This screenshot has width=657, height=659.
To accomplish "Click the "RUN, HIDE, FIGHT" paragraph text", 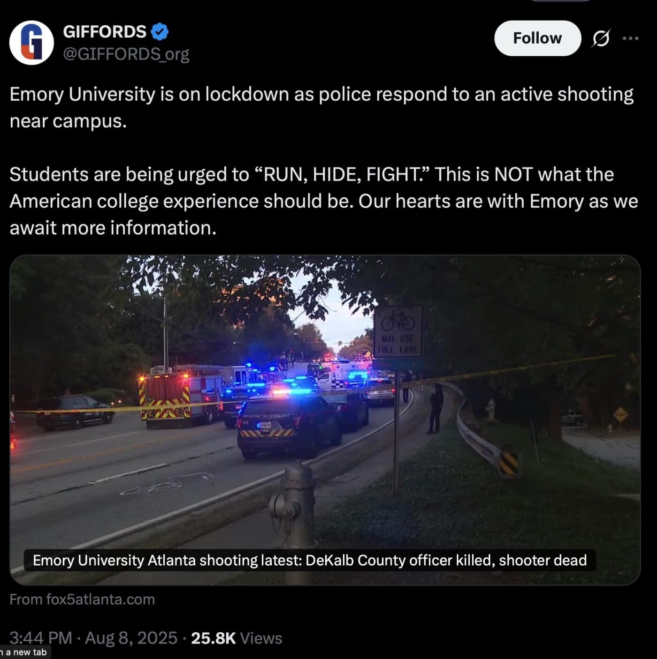I will click(x=324, y=201).
